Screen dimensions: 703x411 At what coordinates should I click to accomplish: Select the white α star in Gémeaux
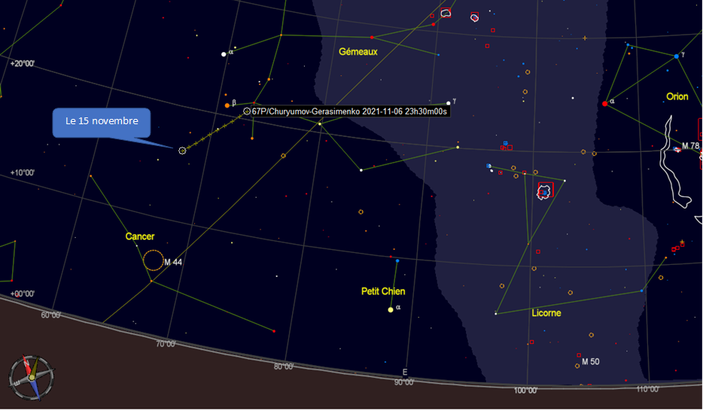224,54
